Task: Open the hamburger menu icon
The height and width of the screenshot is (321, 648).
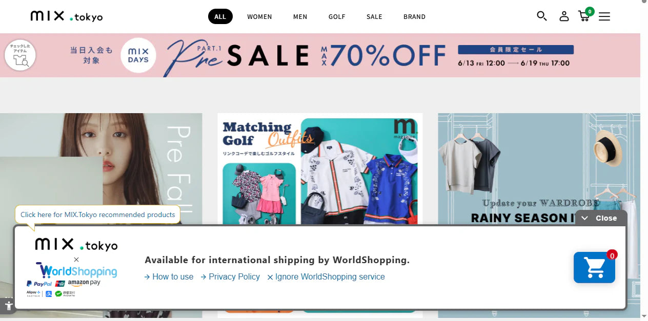Action: [604, 16]
